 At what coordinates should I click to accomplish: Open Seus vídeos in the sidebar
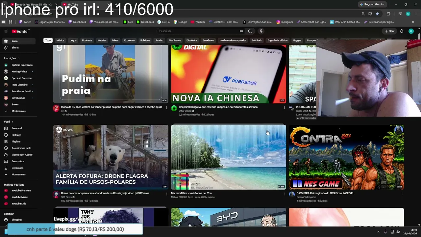[18, 161]
